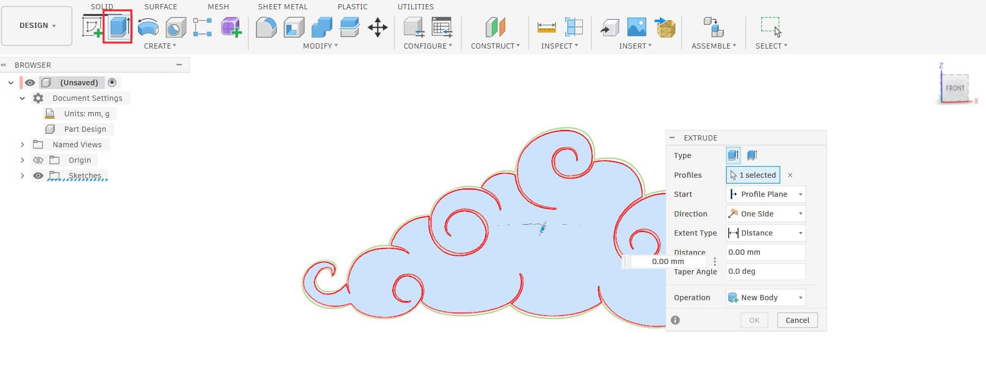The height and width of the screenshot is (373, 986).
Task: Open the flyout dots beside the floating distance field
Action: pyautogui.click(x=715, y=261)
